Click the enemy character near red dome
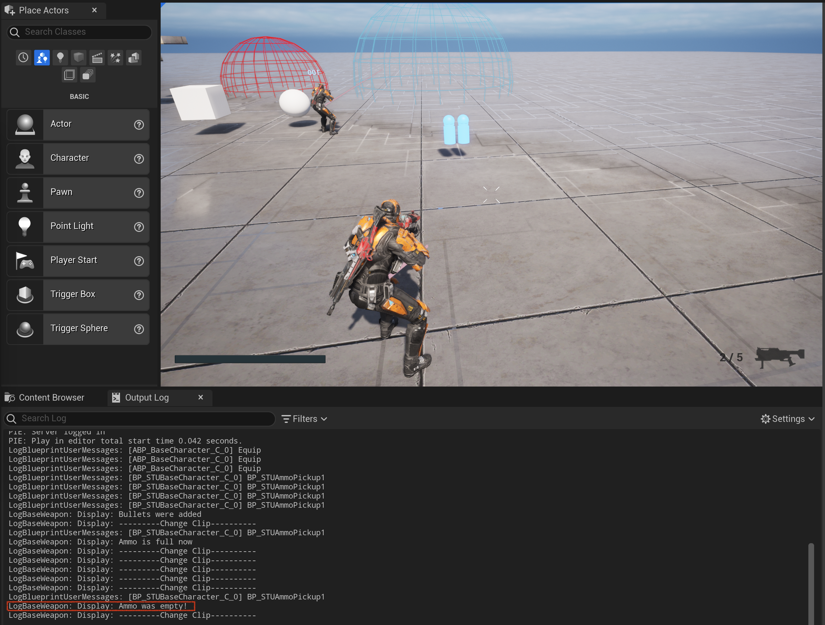 324,109
